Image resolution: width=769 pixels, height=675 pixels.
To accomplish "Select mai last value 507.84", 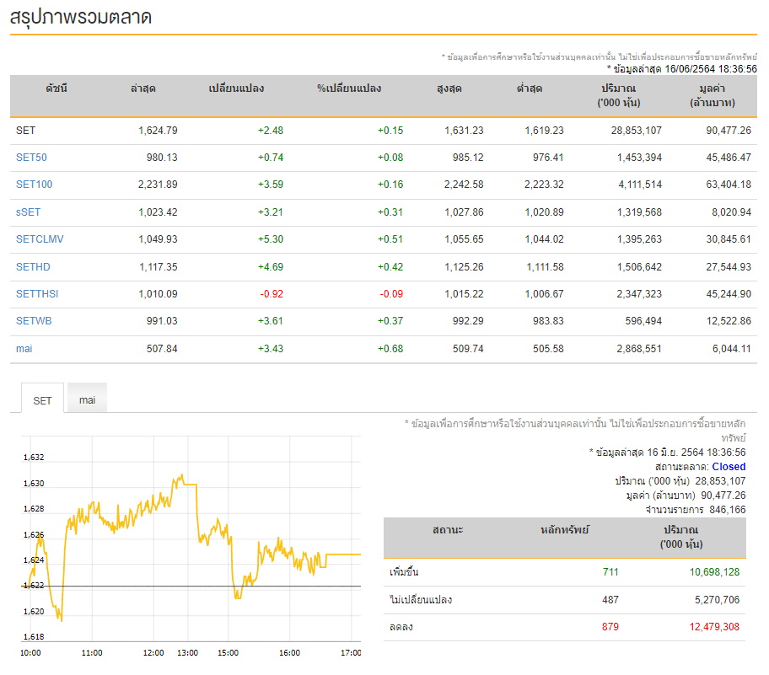I will [x=162, y=349].
